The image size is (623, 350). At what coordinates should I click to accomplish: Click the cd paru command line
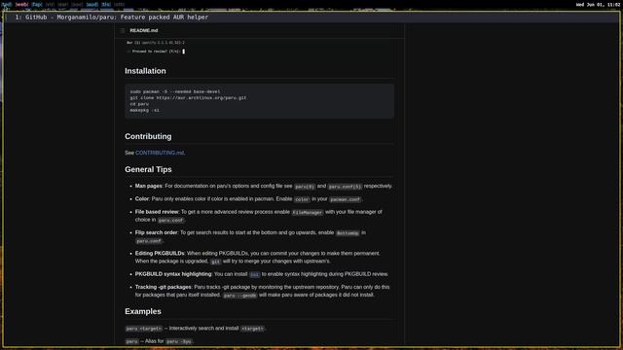point(139,104)
